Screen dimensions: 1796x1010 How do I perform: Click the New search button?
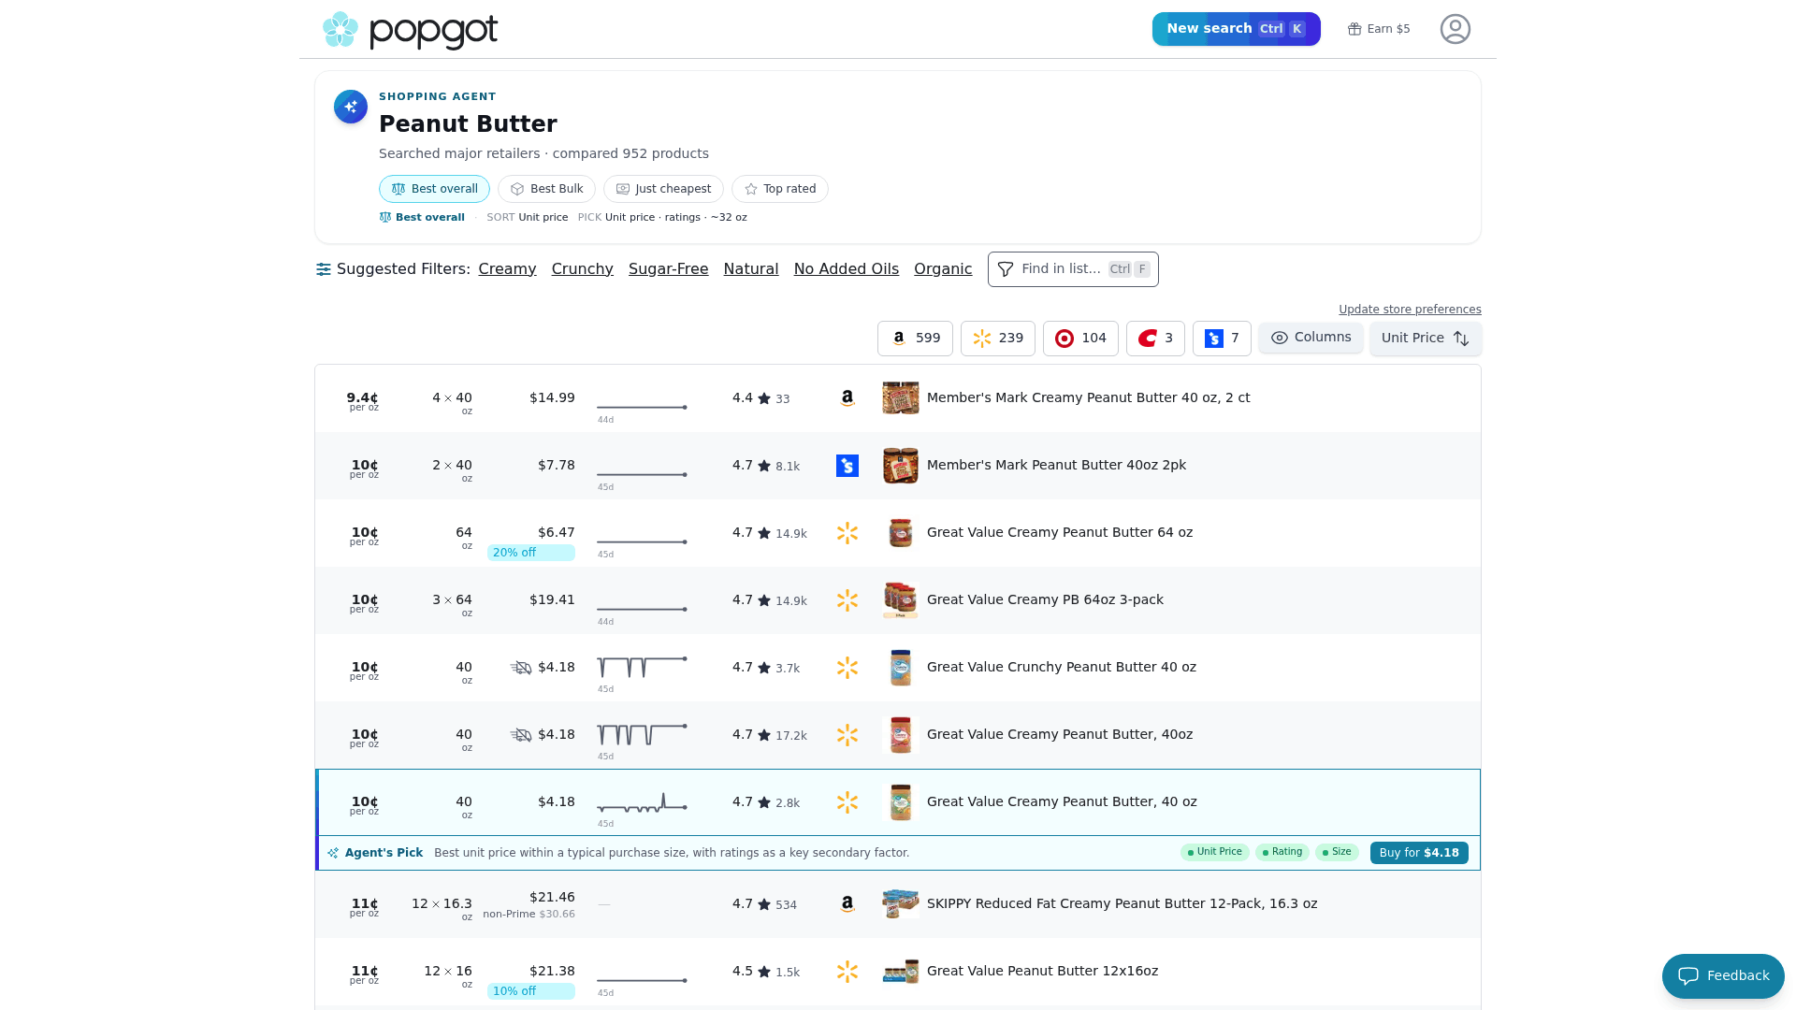[x=1237, y=29]
